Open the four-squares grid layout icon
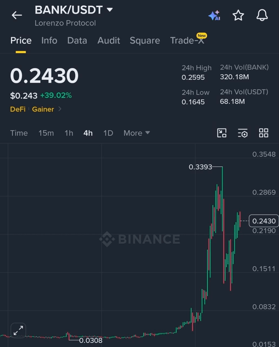 click(x=264, y=133)
